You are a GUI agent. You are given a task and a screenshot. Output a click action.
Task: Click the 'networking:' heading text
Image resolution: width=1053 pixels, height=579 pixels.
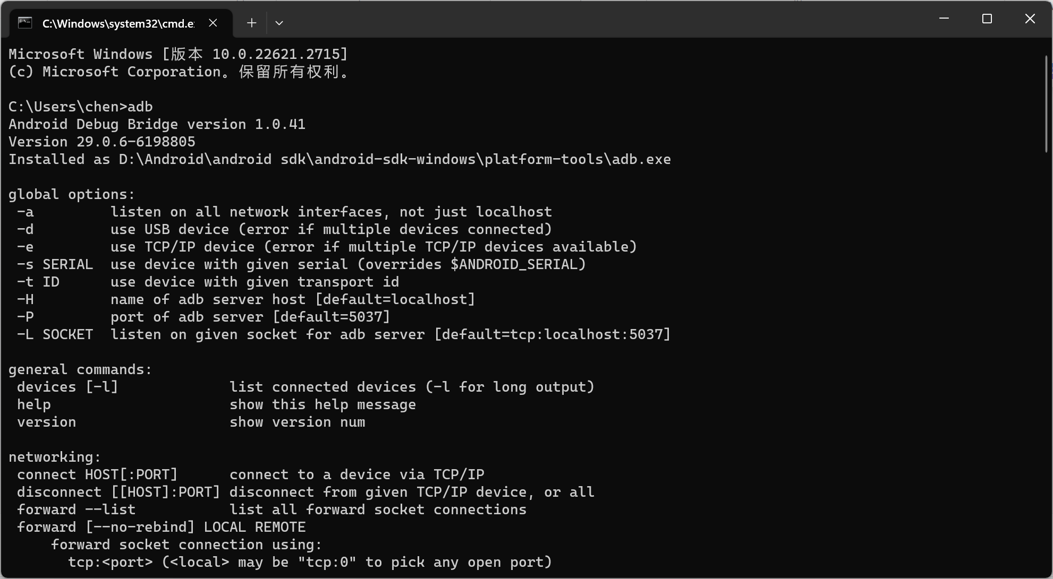click(55, 457)
